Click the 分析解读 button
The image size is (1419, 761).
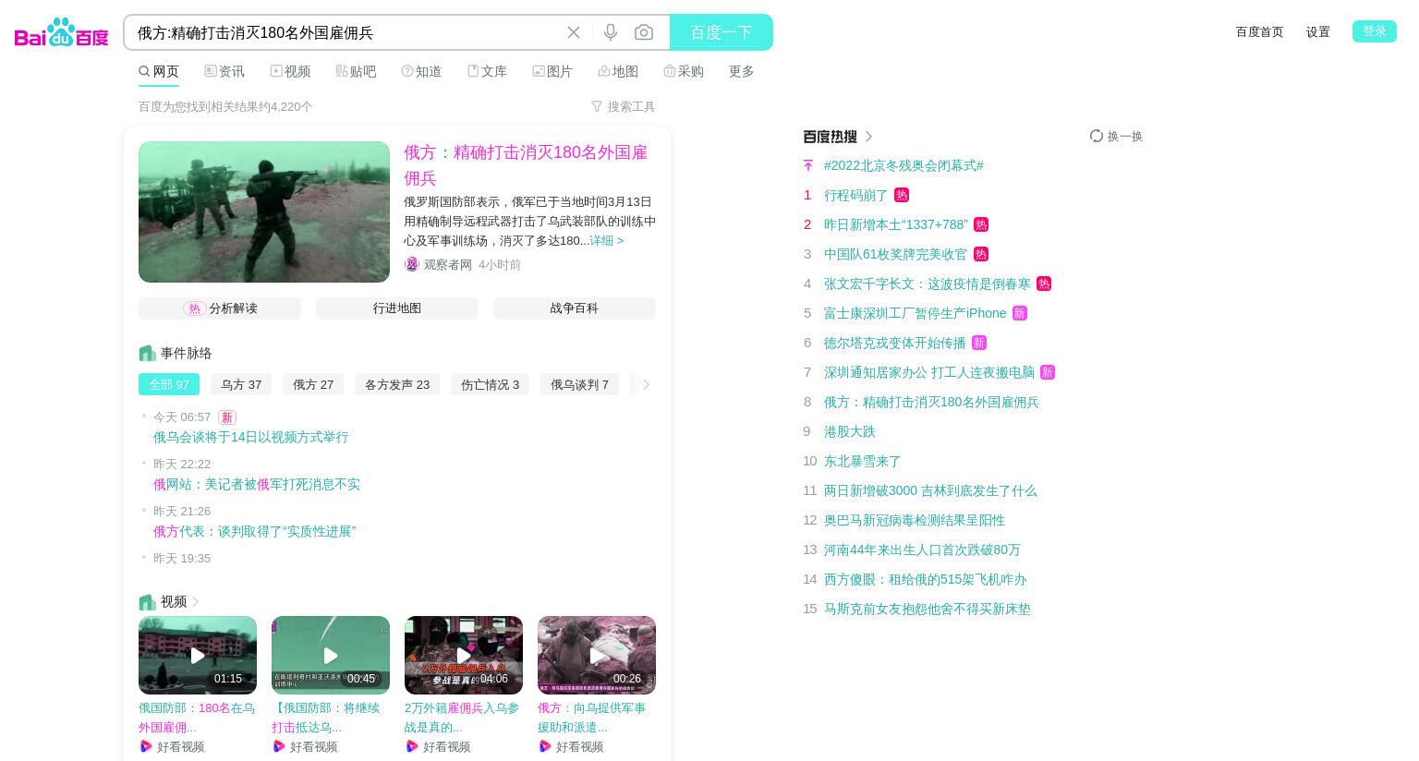tap(220, 308)
